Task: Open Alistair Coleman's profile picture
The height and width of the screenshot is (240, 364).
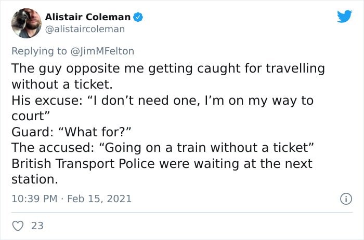Action: click(x=27, y=23)
